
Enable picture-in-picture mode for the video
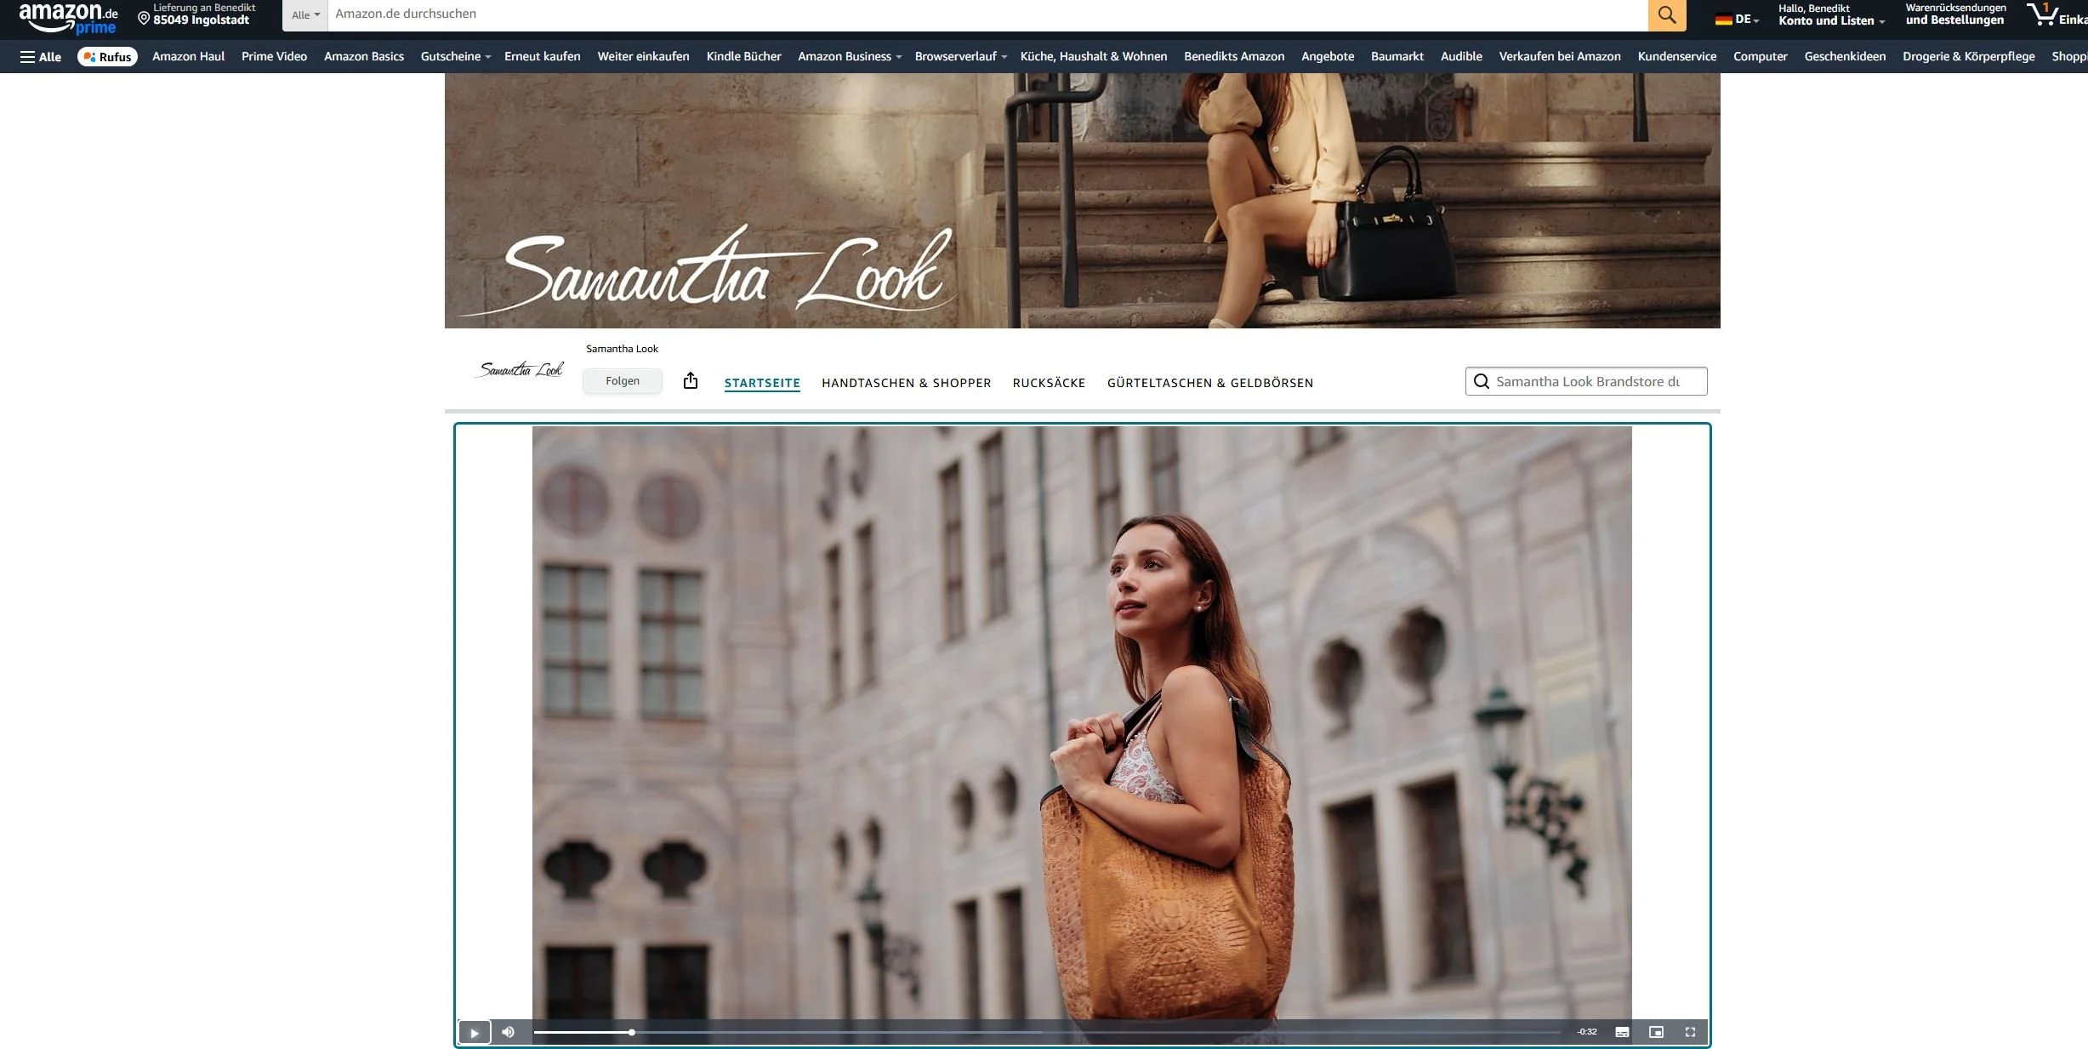(x=1656, y=1032)
